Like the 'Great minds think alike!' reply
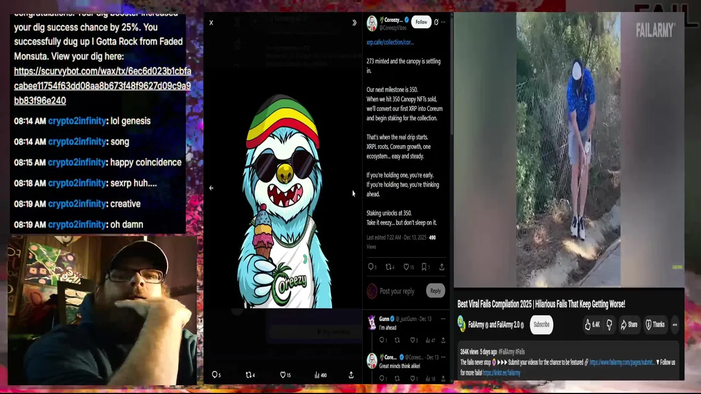Screen dimensions: 701x394 click(414, 379)
